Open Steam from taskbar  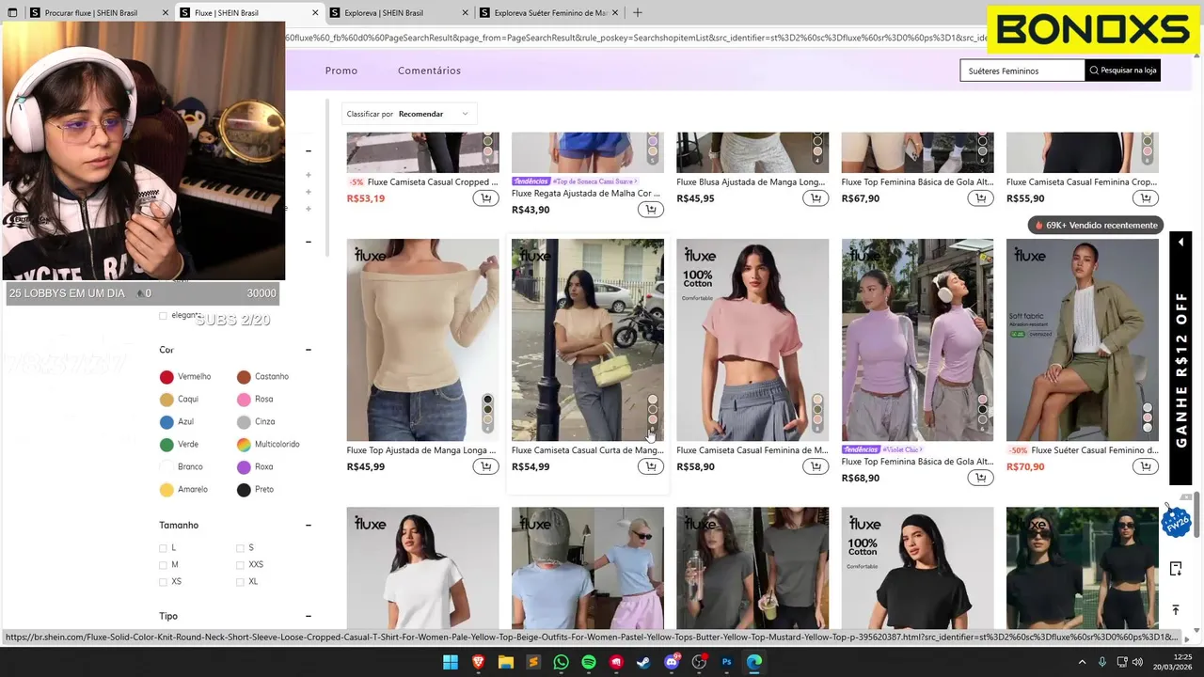click(643, 662)
